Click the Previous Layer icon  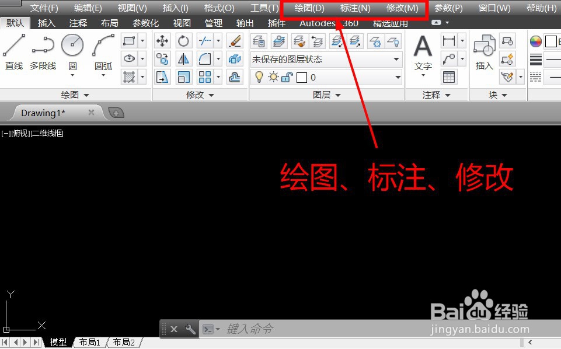pos(317,41)
